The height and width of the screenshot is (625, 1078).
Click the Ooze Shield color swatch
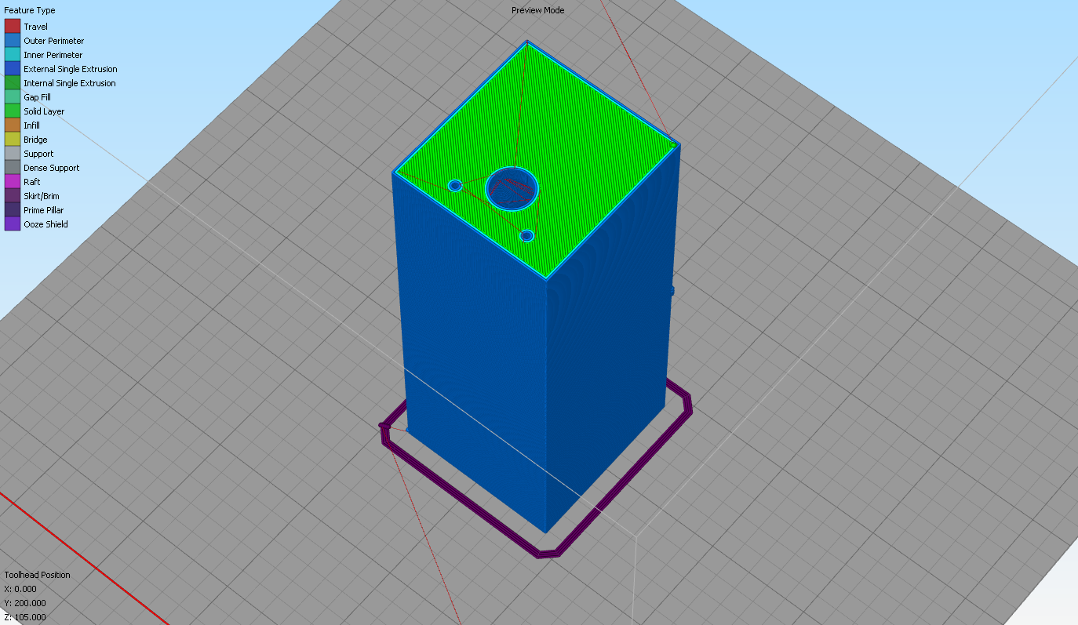coord(12,223)
